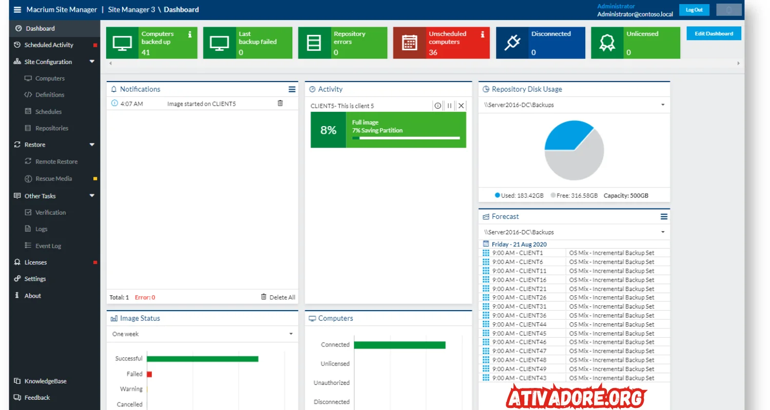Click the Log Out button
Image resolution: width=770 pixels, height=410 pixels.
(694, 10)
